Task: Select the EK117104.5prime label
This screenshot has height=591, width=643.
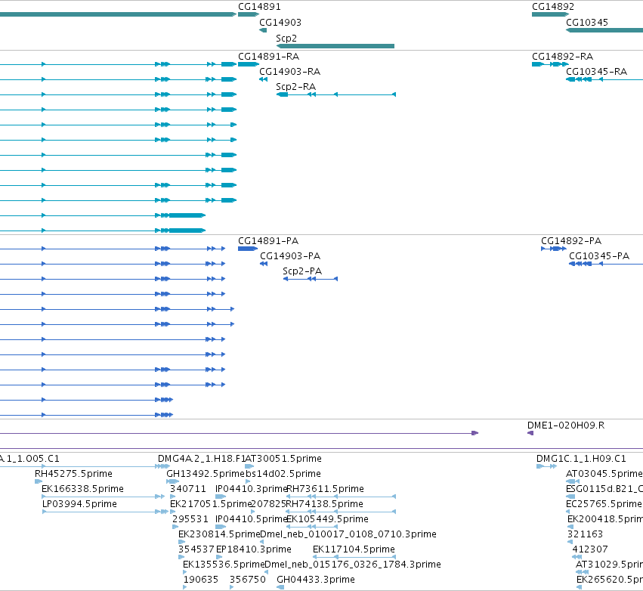Action: pyautogui.click(x=354, y=549)
